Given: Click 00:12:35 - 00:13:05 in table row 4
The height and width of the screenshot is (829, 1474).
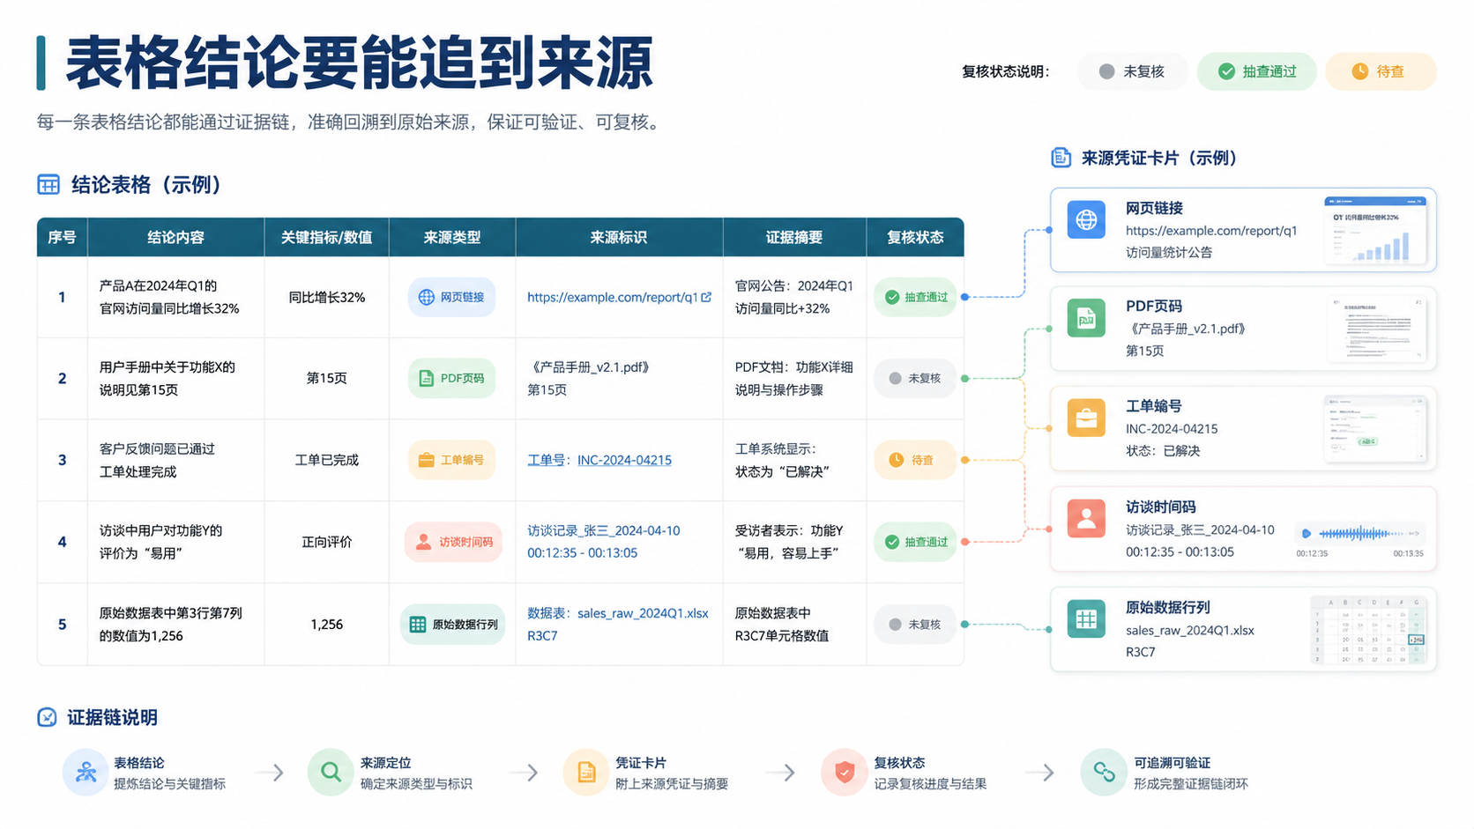Looking at the screenshot, I should tap(582, 553).
